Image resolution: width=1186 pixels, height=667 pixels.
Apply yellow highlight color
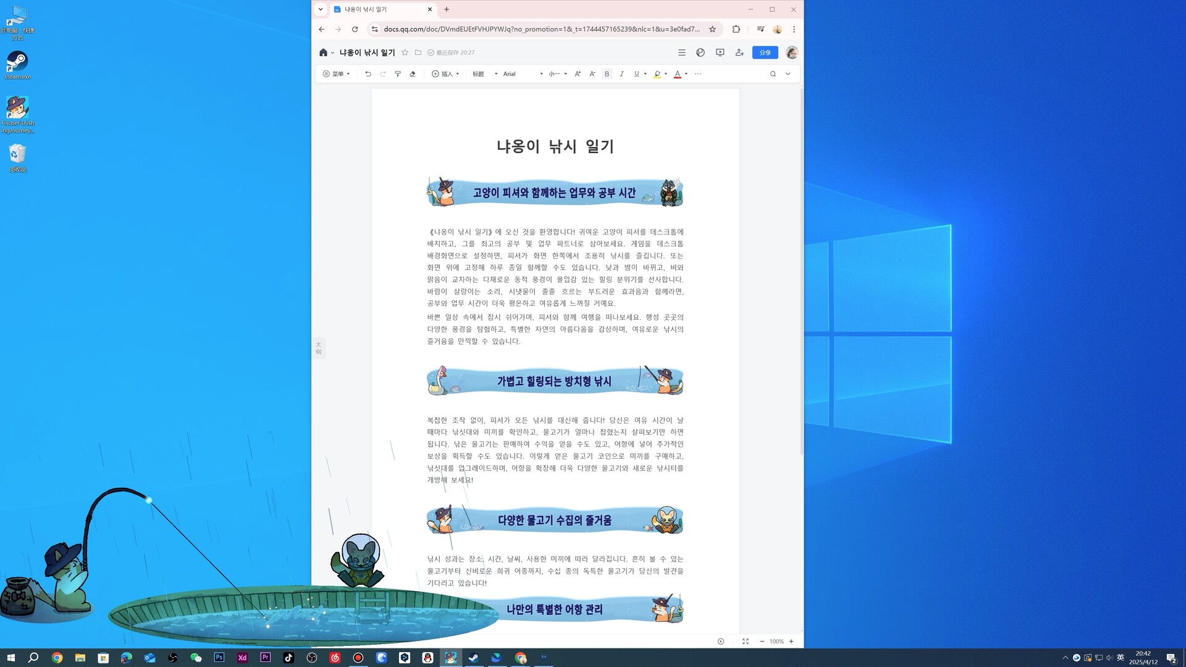point(657,74)
